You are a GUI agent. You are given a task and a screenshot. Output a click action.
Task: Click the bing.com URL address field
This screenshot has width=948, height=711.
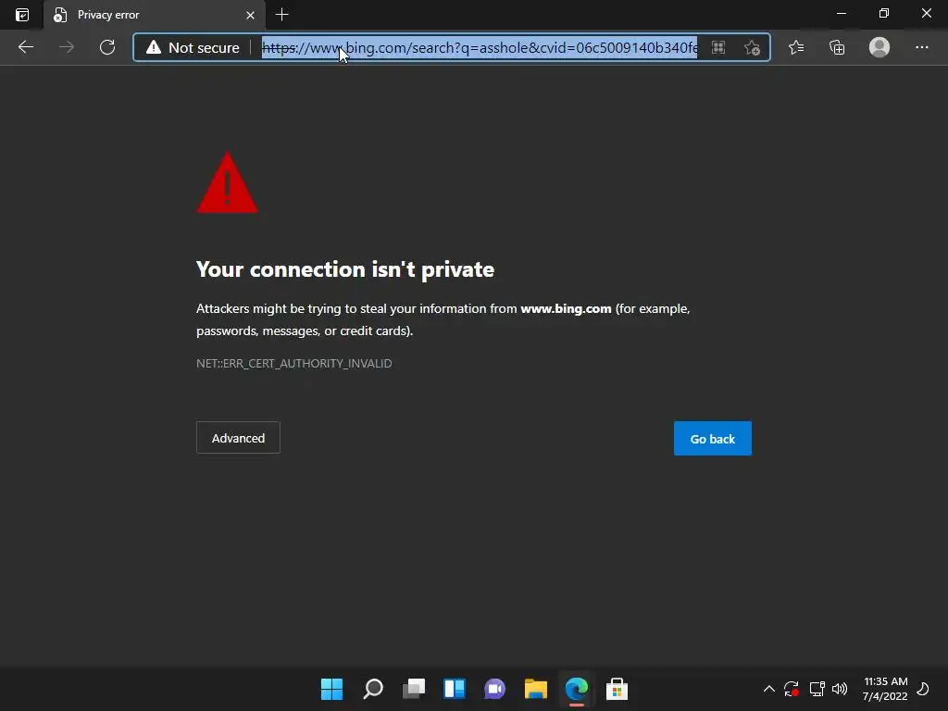click(x=480, y=48)
